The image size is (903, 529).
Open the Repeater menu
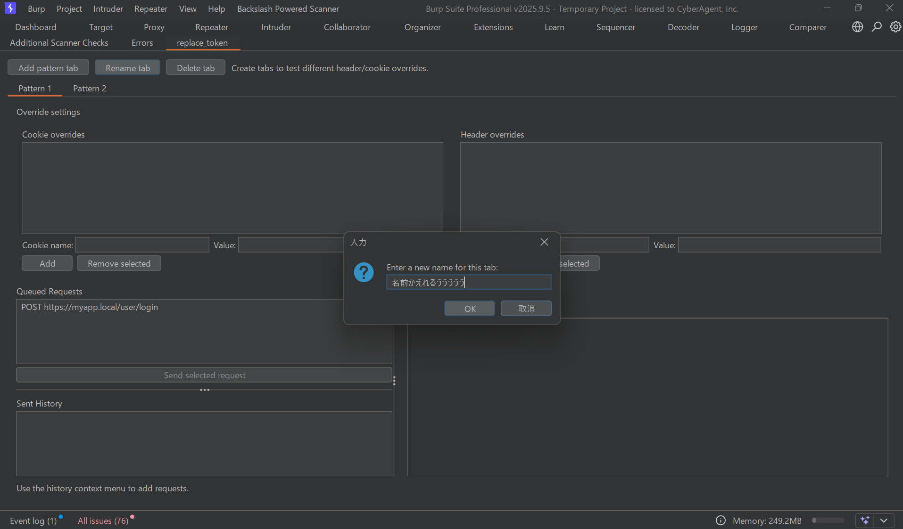click(x=151, y=8)
